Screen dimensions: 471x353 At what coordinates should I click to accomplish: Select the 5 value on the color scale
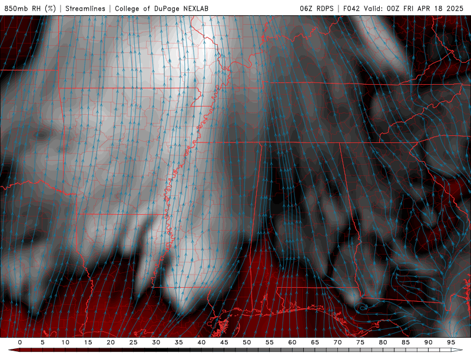[x=42, y=342]
